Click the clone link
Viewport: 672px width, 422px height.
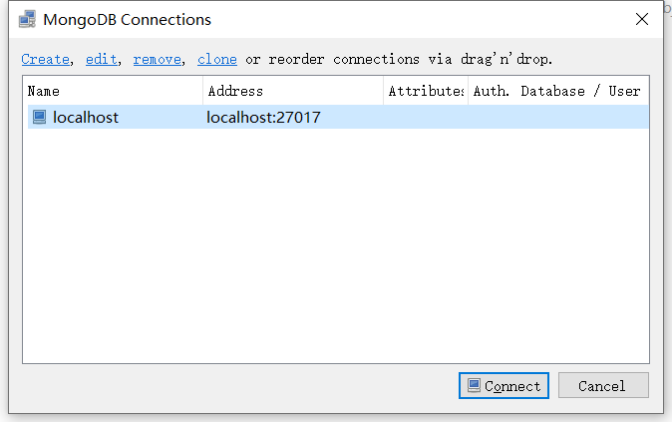[x=216, y=59]
